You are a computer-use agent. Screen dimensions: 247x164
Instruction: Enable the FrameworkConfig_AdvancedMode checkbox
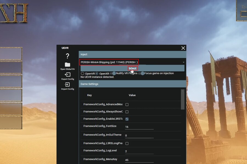[x=127, y=105]
